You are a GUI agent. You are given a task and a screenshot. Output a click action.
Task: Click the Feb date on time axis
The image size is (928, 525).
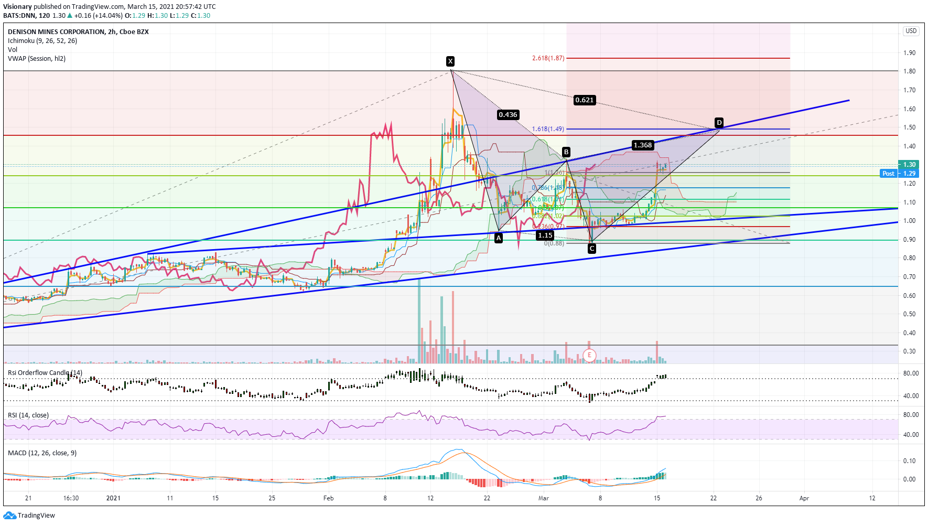point(328,498)
